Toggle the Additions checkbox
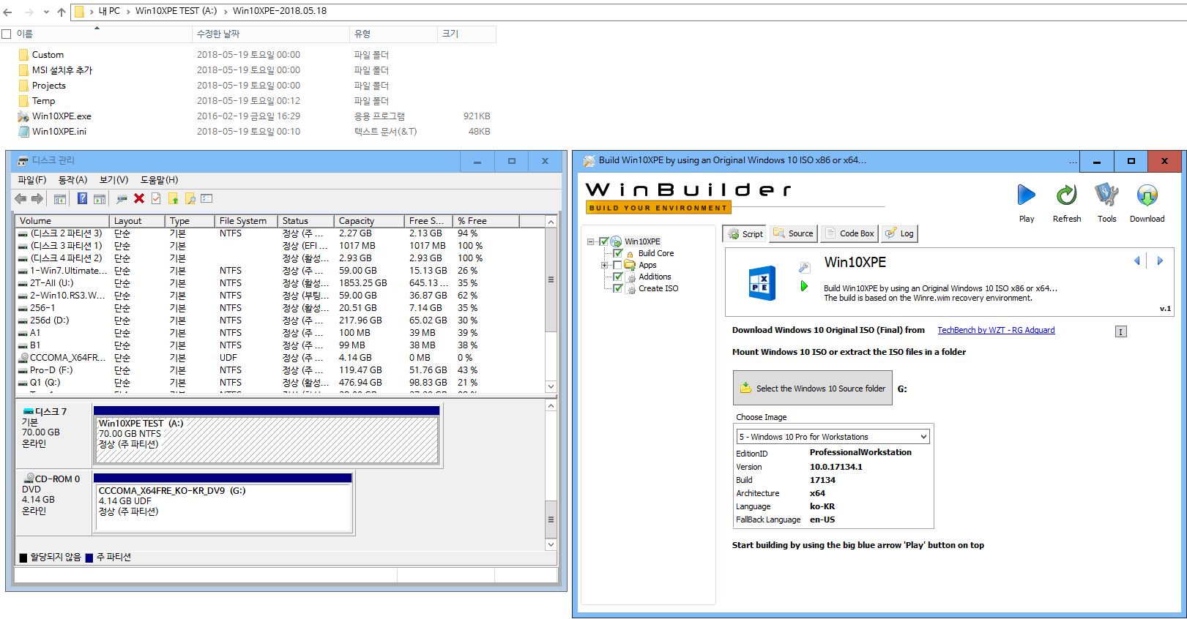 coord(618,277)
